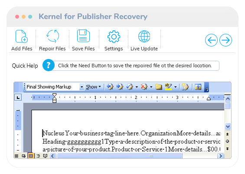This screenshot has height=174, width=245.
Task: Go forward with the right arrow button
Action: pyautogui.click(x=225, y=40)
